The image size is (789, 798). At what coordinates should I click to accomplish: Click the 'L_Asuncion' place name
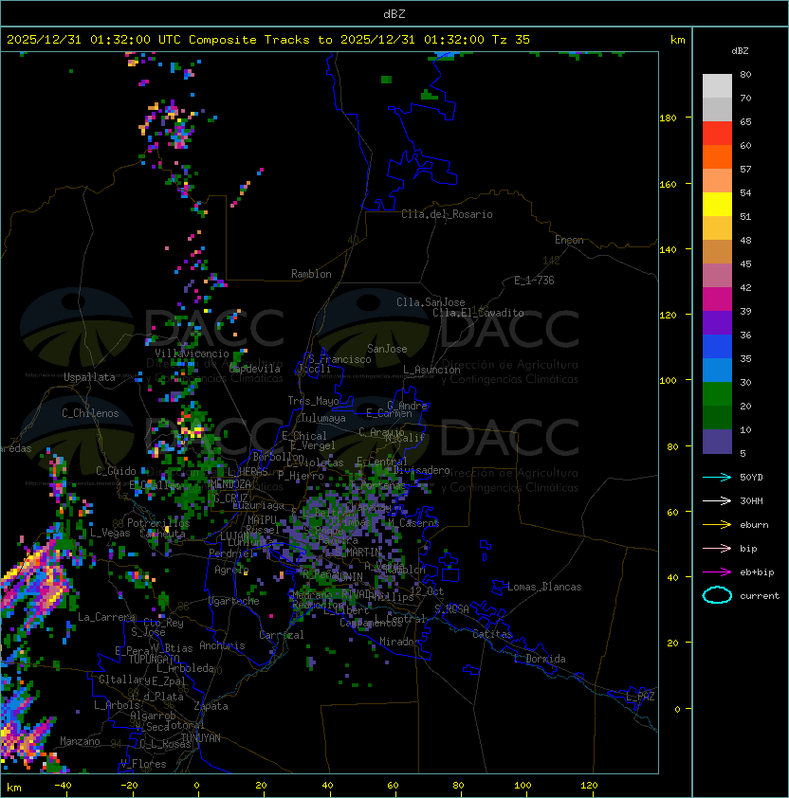[x=431, y=370]
